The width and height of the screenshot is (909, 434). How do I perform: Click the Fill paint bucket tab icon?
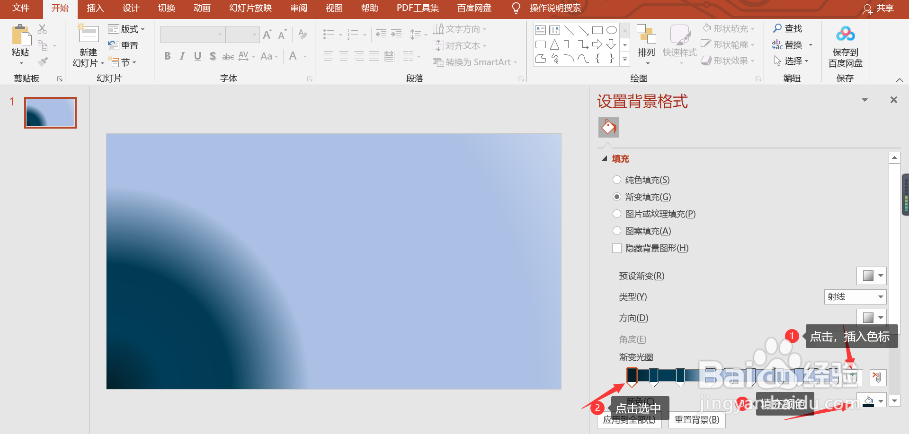pos(609,127)
